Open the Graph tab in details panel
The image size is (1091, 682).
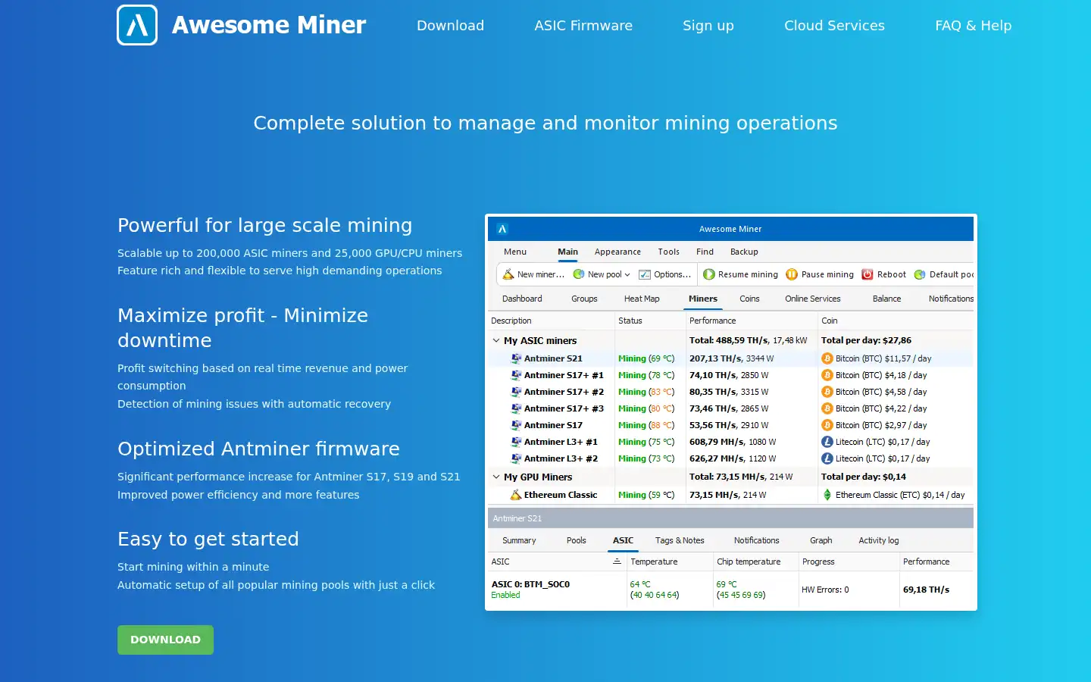tap(821, 540)
